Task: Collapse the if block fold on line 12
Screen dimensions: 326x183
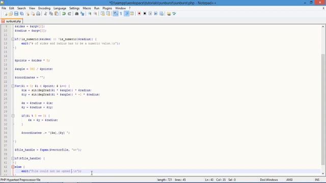Action: click(x=13, y=39)
